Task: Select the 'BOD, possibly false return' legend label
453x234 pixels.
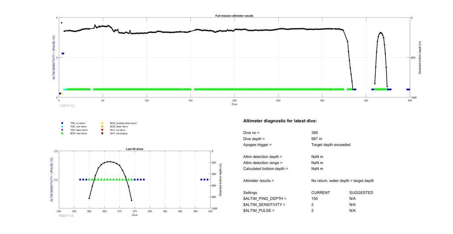Action: pyautogui.click(x=123, y=123)
